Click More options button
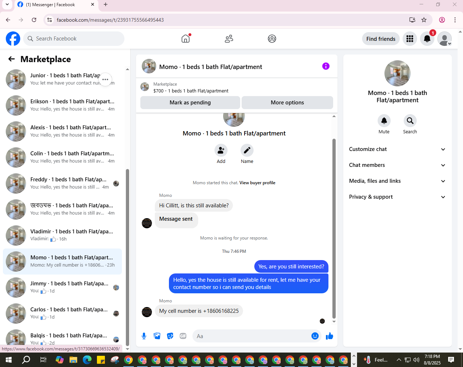Image resolution: width=463 pixels, height=367 pixels. click(287, 103)
